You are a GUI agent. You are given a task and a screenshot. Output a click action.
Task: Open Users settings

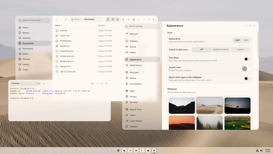[142, 115]
